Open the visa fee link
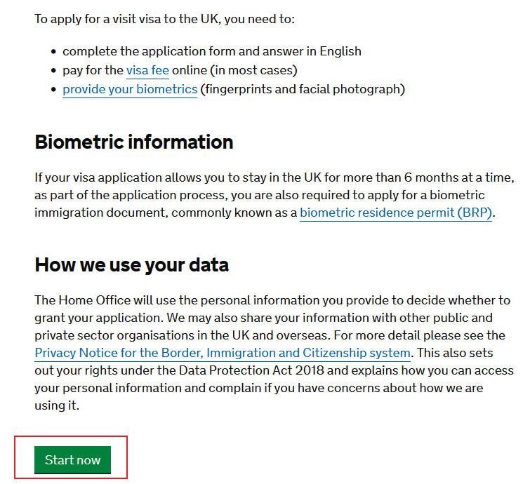Viewport: 530px width, 484px height. [x=147, y=70]
